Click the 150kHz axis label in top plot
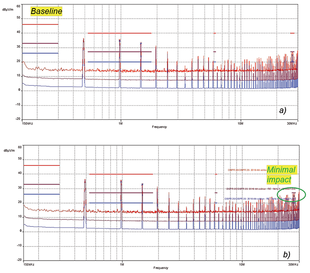Viewport: 310px width, 273px height. [x=27, y=123]
